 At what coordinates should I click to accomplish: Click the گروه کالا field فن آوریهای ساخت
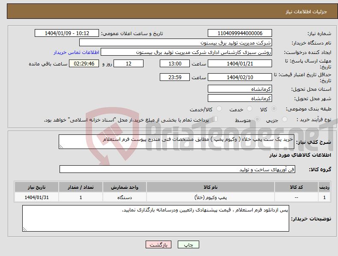point(177,169)
